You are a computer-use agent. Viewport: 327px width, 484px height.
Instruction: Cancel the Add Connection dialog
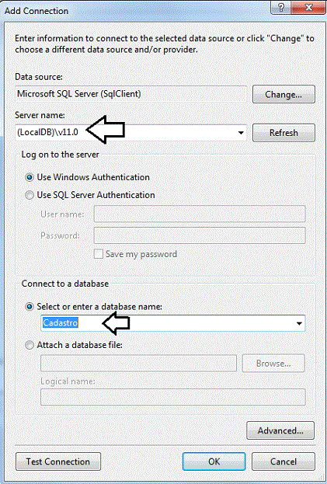pyautogui.click(x=284, y=461)
